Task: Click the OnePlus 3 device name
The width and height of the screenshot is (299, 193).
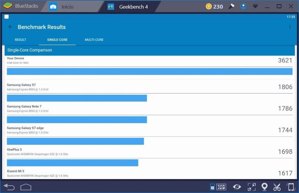Action: pos(14,150)
